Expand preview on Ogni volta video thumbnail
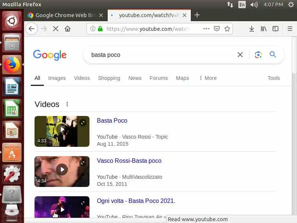Image resolution: width=297 pixels, height=223 pixels. (83, 203)
